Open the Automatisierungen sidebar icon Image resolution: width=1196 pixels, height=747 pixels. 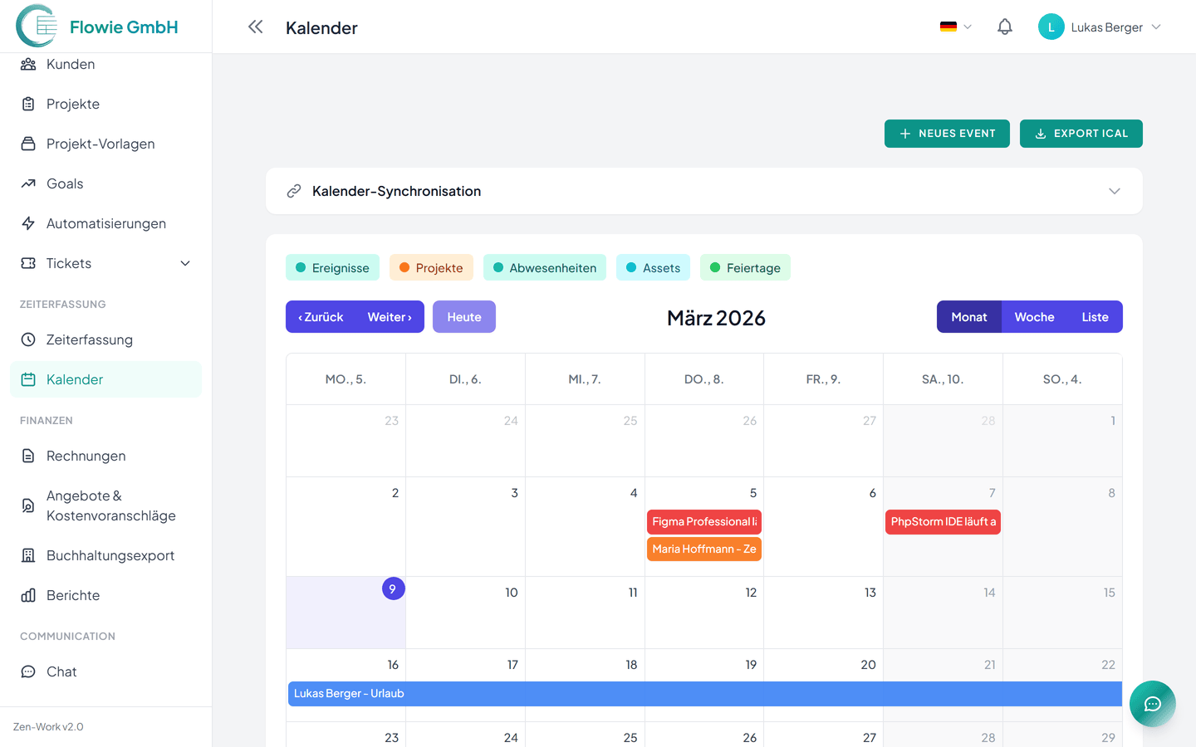(x=30, y=223)
